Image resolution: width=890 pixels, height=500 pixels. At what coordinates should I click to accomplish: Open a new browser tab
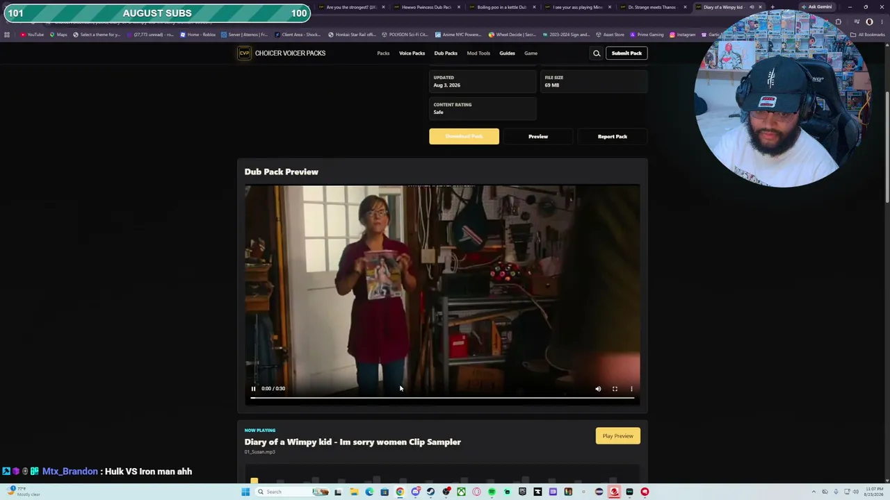(772, 7)
